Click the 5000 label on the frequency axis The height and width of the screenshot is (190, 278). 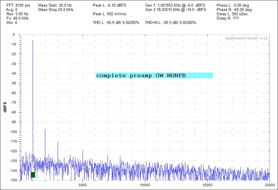83,185
